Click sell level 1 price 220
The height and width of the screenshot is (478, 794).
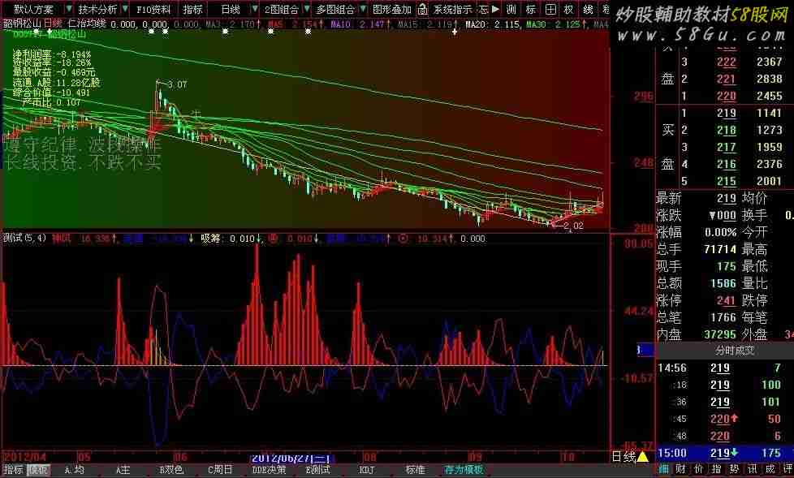pyautogui.click(x=726, y=97)
